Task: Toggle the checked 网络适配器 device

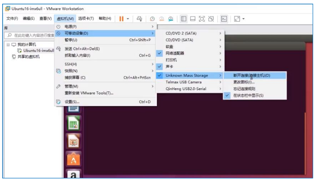Action: pos(190,53)
